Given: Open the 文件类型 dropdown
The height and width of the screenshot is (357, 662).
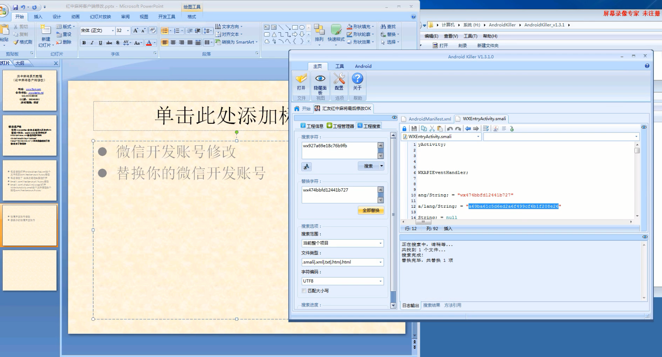Looking at the screenshot, I should pyautogui.click(x=381, y=262).
